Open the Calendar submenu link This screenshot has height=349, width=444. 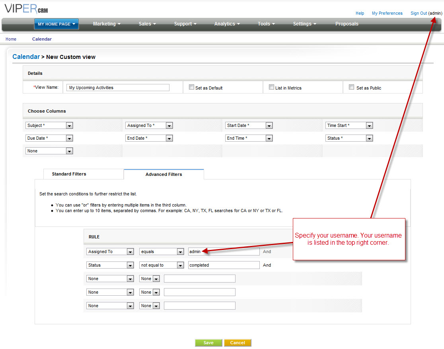(x=42, y=39)
